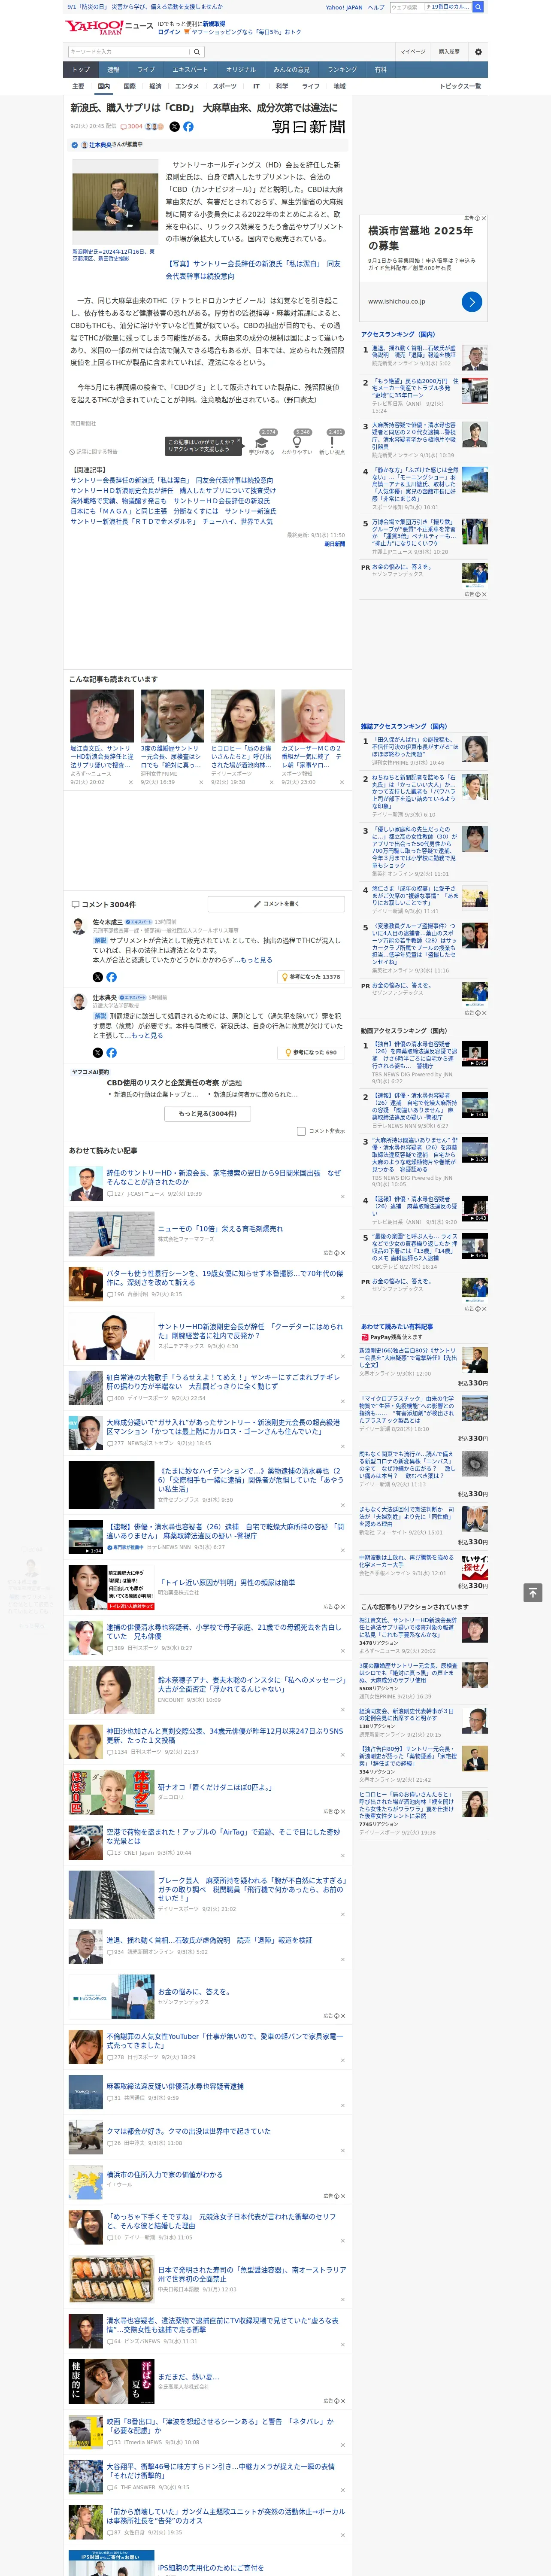Screen dimensions: 551x2576
Task: Open クマは都会が好き article
Action: click(188, 2131)
